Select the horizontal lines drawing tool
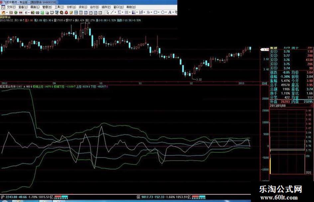The height and width of the screenshot is (202, 314). tap(119, 13)
